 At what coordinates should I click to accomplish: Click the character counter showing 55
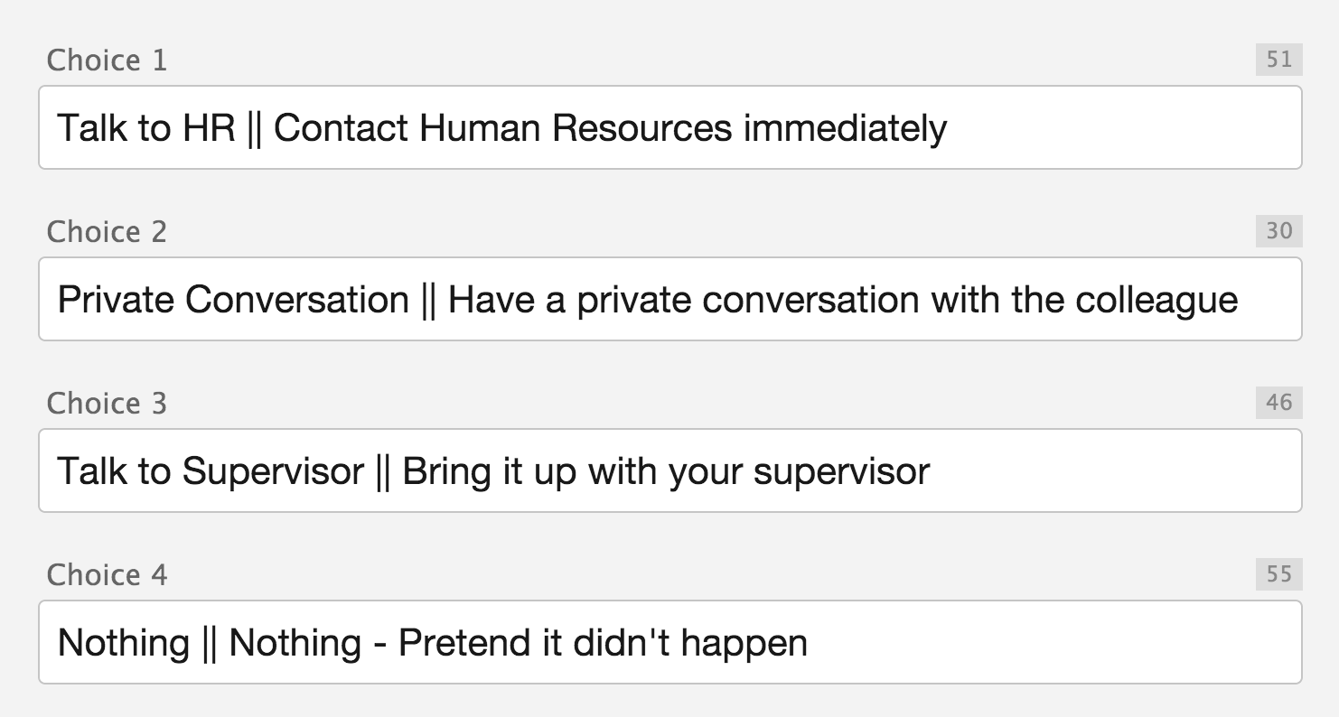pyautogui.click(x=1278, y=575)
